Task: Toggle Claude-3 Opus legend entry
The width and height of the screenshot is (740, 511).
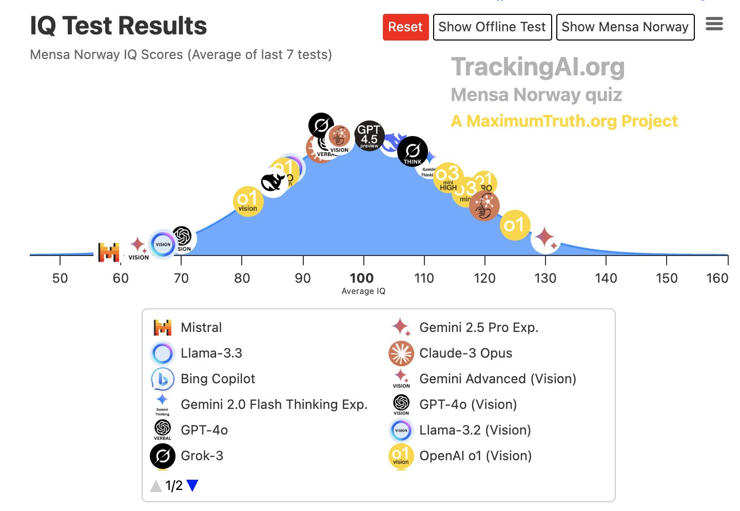Action: pyautogui.click(x=451, y=353)
